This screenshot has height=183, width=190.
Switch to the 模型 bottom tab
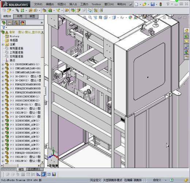[x=21, y=169]
